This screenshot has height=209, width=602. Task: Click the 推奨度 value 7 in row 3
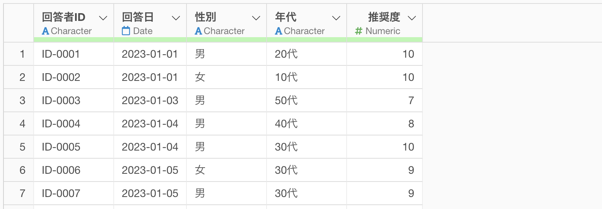pyautogui.click(x=411, y=101)
